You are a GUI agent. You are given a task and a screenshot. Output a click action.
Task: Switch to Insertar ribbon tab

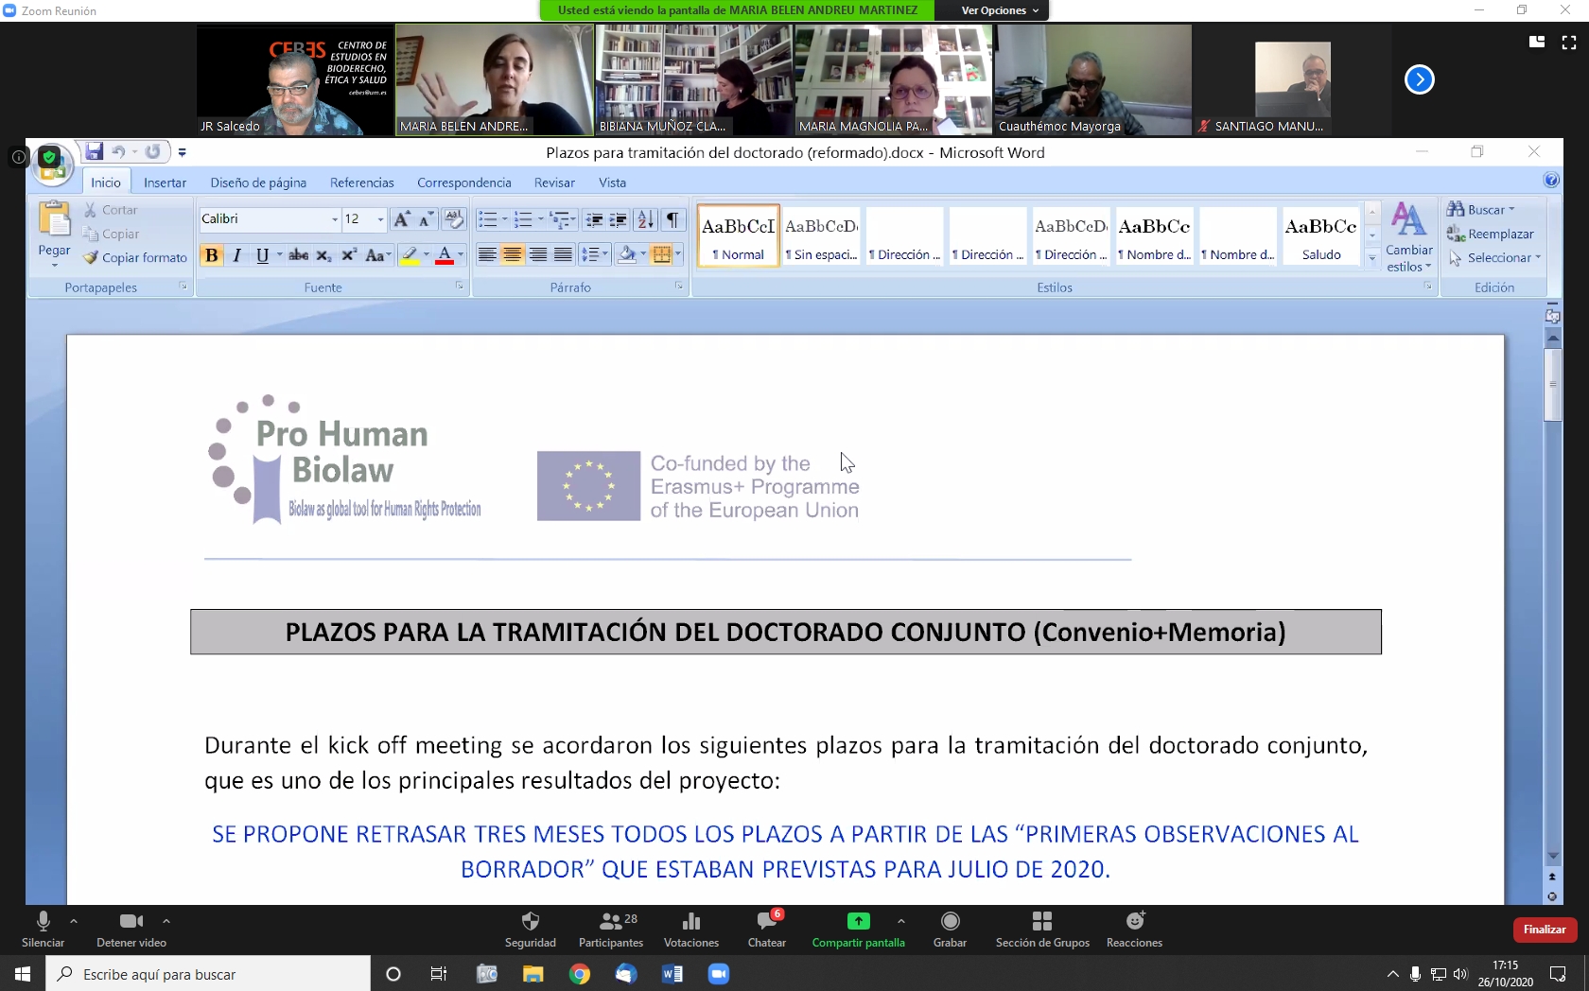pos(165,183)
